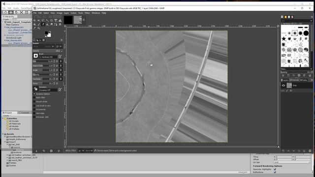The image size is (315, 177).
Task: Select the Paths tool
Action: pyautogui.click(x=56, y=24)
